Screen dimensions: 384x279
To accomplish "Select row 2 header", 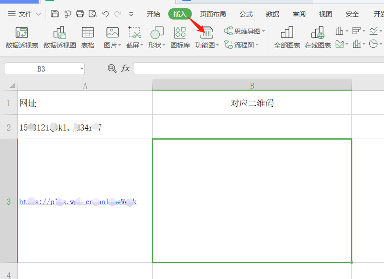I will click(9, 127).
